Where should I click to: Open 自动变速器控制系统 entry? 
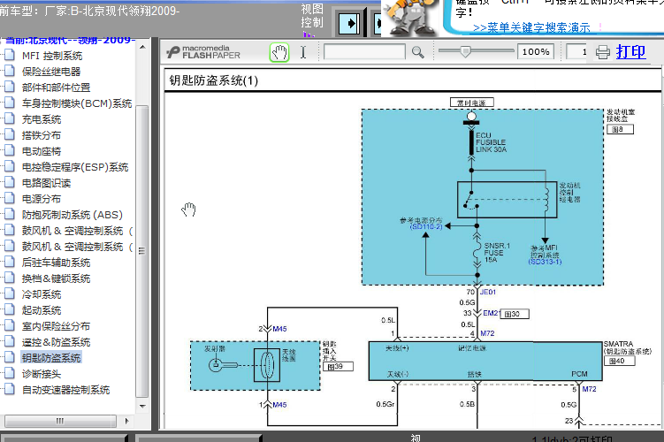65,390
